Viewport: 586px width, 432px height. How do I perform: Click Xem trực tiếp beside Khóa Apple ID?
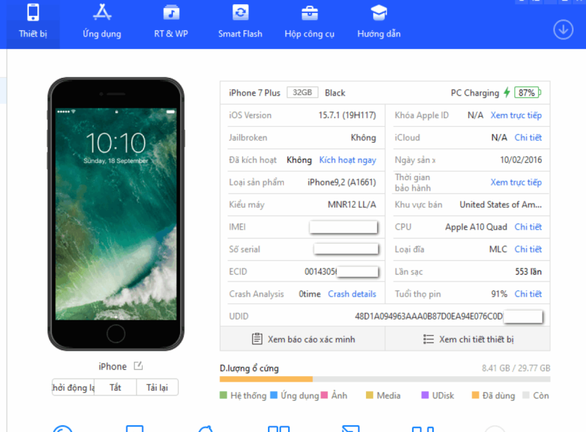pos(516,115)
